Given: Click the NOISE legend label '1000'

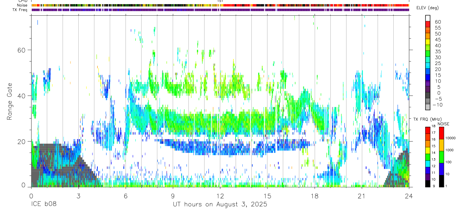Looking at the screenshot, I should 449,150.
